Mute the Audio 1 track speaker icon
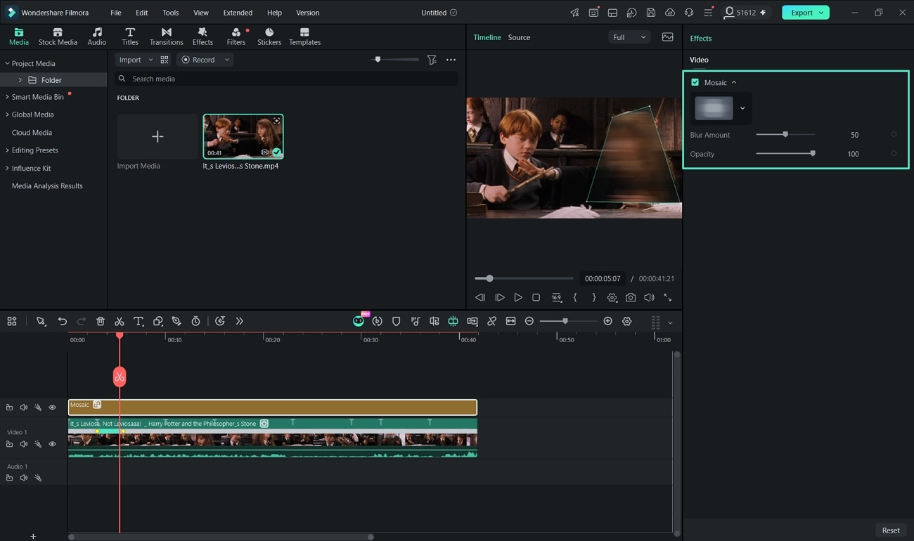This screenshot has width=914, height=541. coord(23,478)
